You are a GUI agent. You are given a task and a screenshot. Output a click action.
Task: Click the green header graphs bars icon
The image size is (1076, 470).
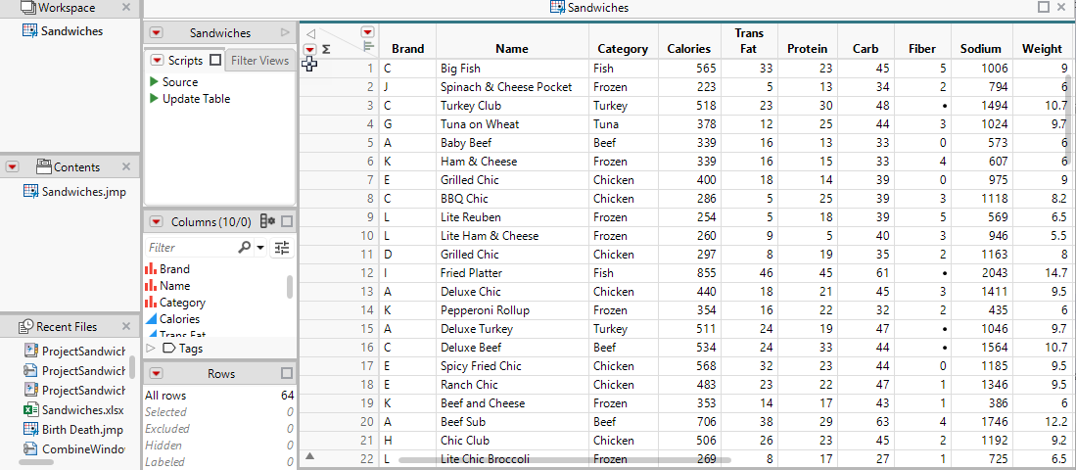pyautogui.click(x=368, y=47)
